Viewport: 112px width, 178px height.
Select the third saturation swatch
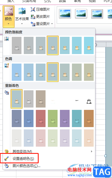pos(41,45)
